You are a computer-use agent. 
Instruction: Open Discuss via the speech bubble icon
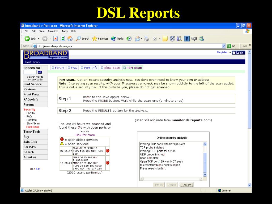point(194,39)
